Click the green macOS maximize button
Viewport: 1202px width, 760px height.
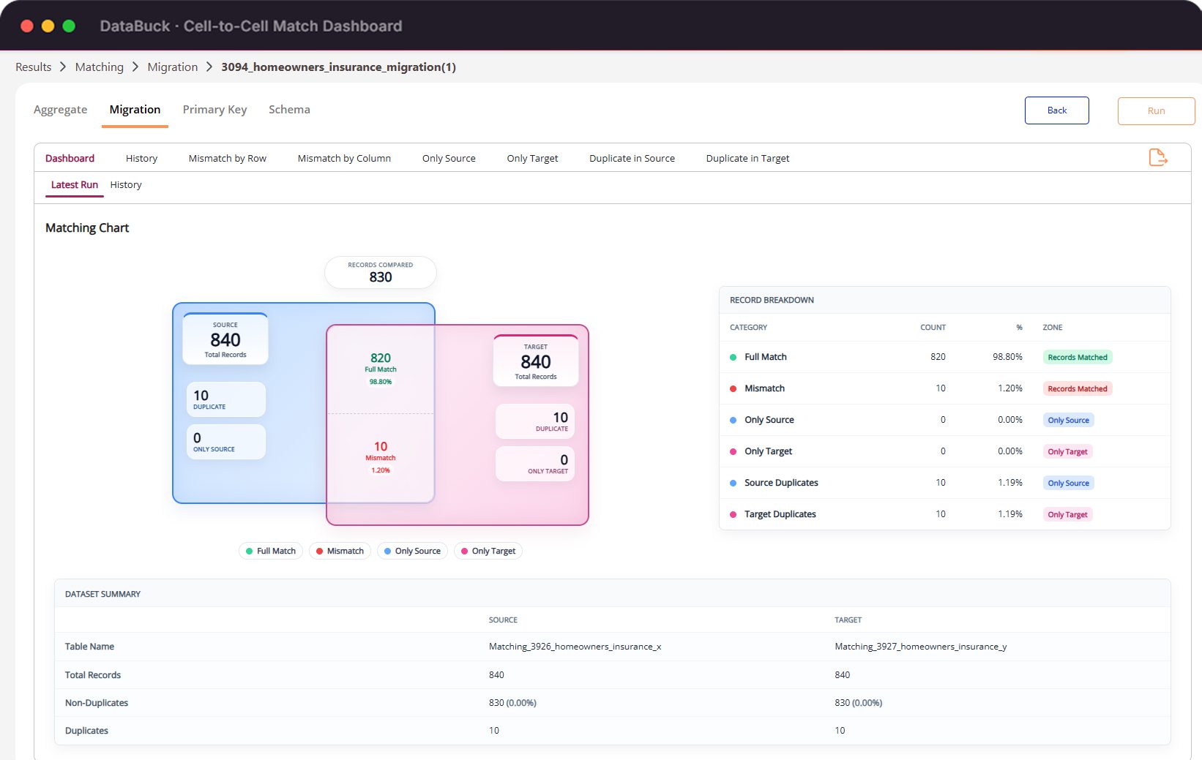click(x=69, y=26)
